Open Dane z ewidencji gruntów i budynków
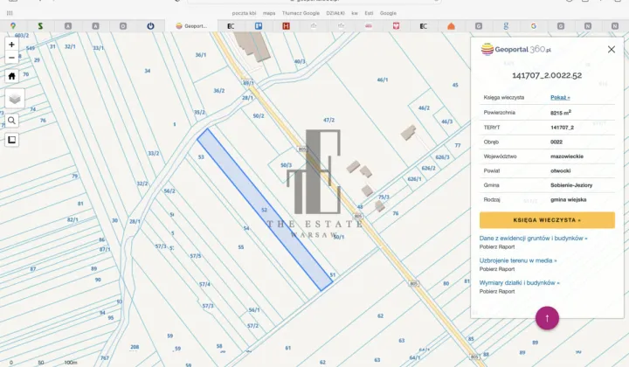 533,238
